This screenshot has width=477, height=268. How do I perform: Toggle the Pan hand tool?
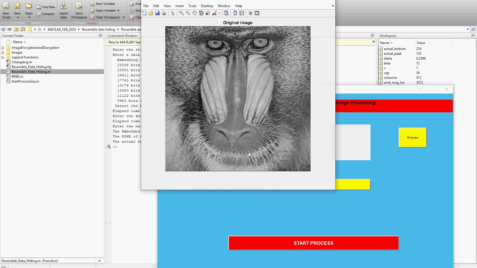click(195, 13)
